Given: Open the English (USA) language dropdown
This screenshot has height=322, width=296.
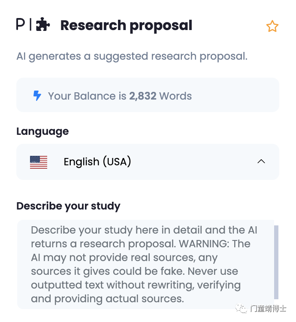Looking at the screenshot, I should [148, 162].
